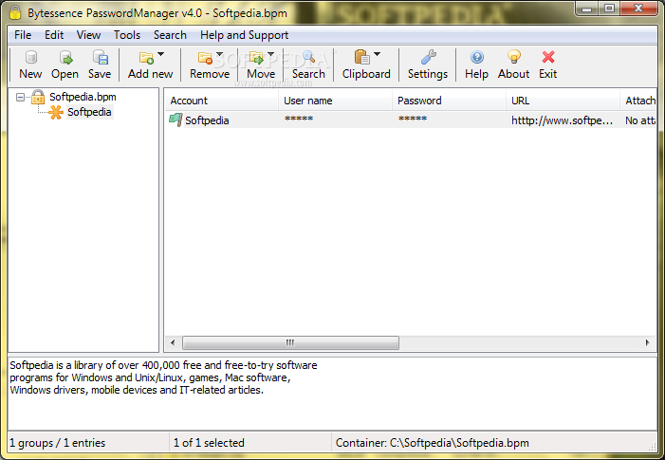Click the http://www.softpe... URL cell
The height and width of the screenshot is (460, 665).
562,120
